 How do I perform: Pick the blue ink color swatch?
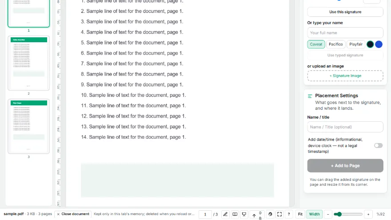(x=379, y=44)
